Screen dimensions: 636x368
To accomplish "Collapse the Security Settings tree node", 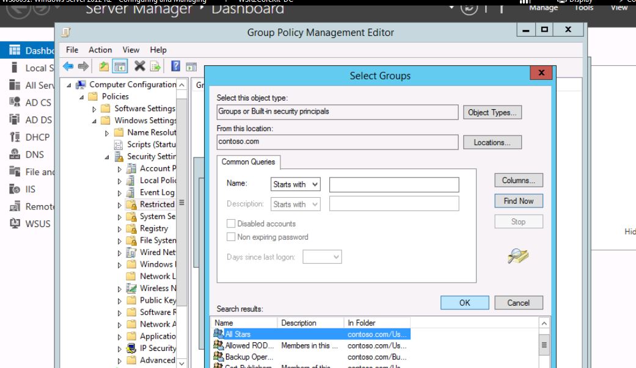I will [x=107, y=157].
